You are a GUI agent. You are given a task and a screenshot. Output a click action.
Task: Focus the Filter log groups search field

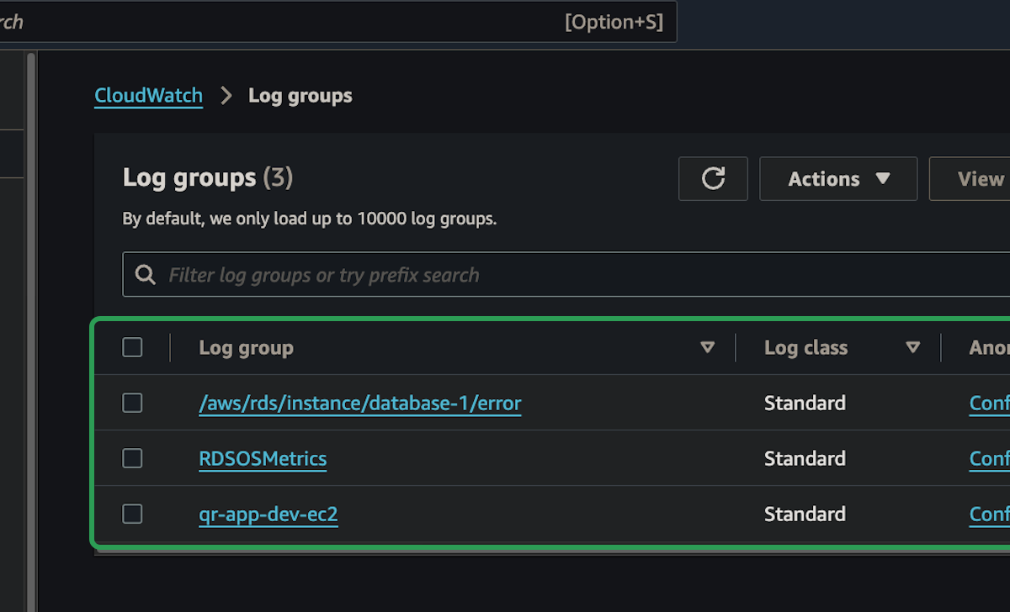[566, 274]
